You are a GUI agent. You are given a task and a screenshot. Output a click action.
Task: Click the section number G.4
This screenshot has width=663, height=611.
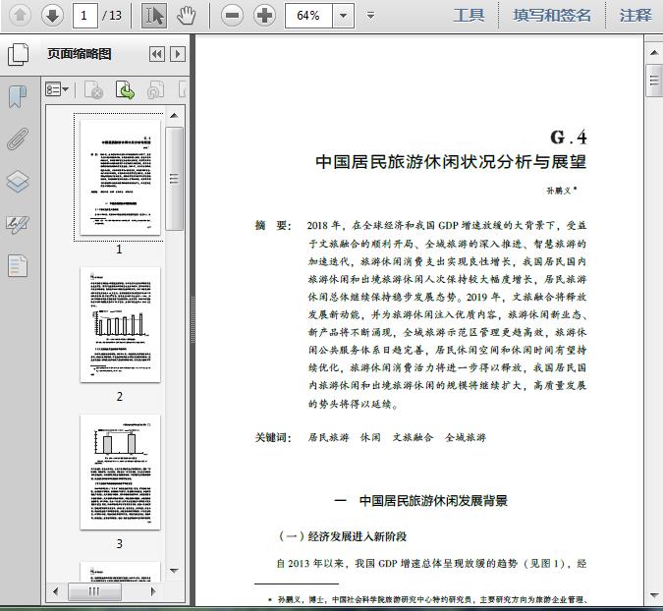point(569,137)
